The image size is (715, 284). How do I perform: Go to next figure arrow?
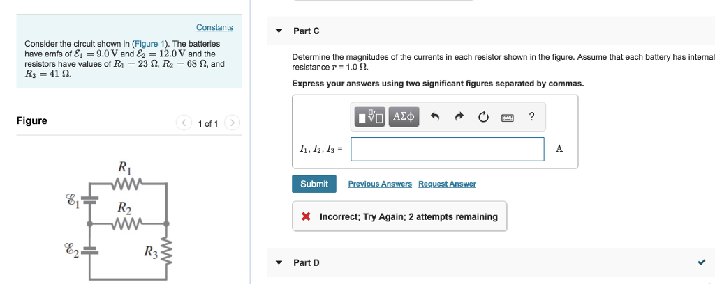[232, 123]
